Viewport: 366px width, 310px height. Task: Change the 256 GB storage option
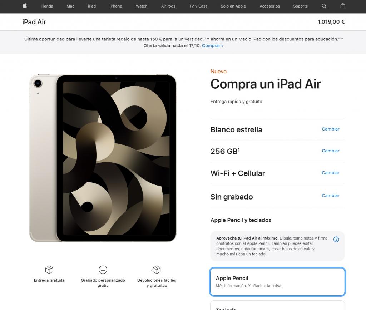tap(331, 151)
